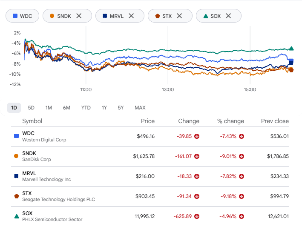Click the green triangle SOX chip icon

206,16
